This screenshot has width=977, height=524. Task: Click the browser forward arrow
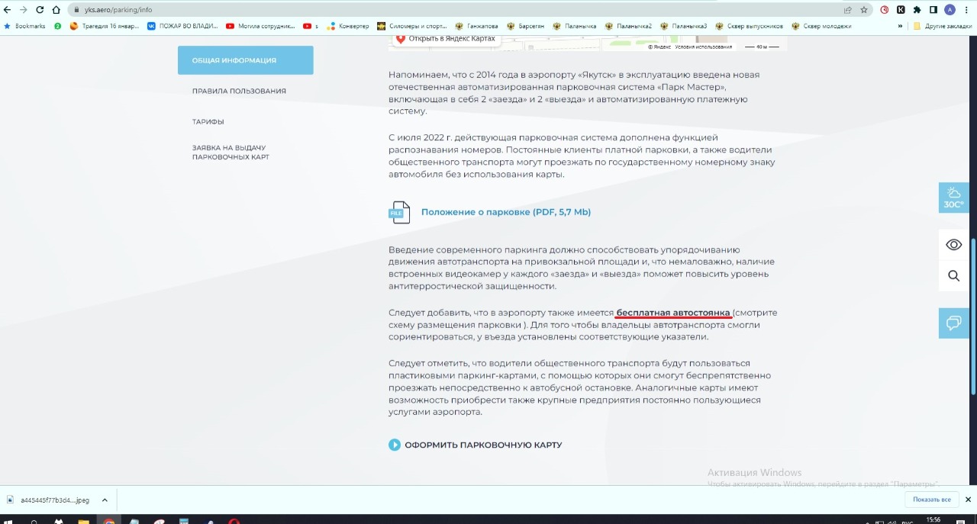[24, 10]
